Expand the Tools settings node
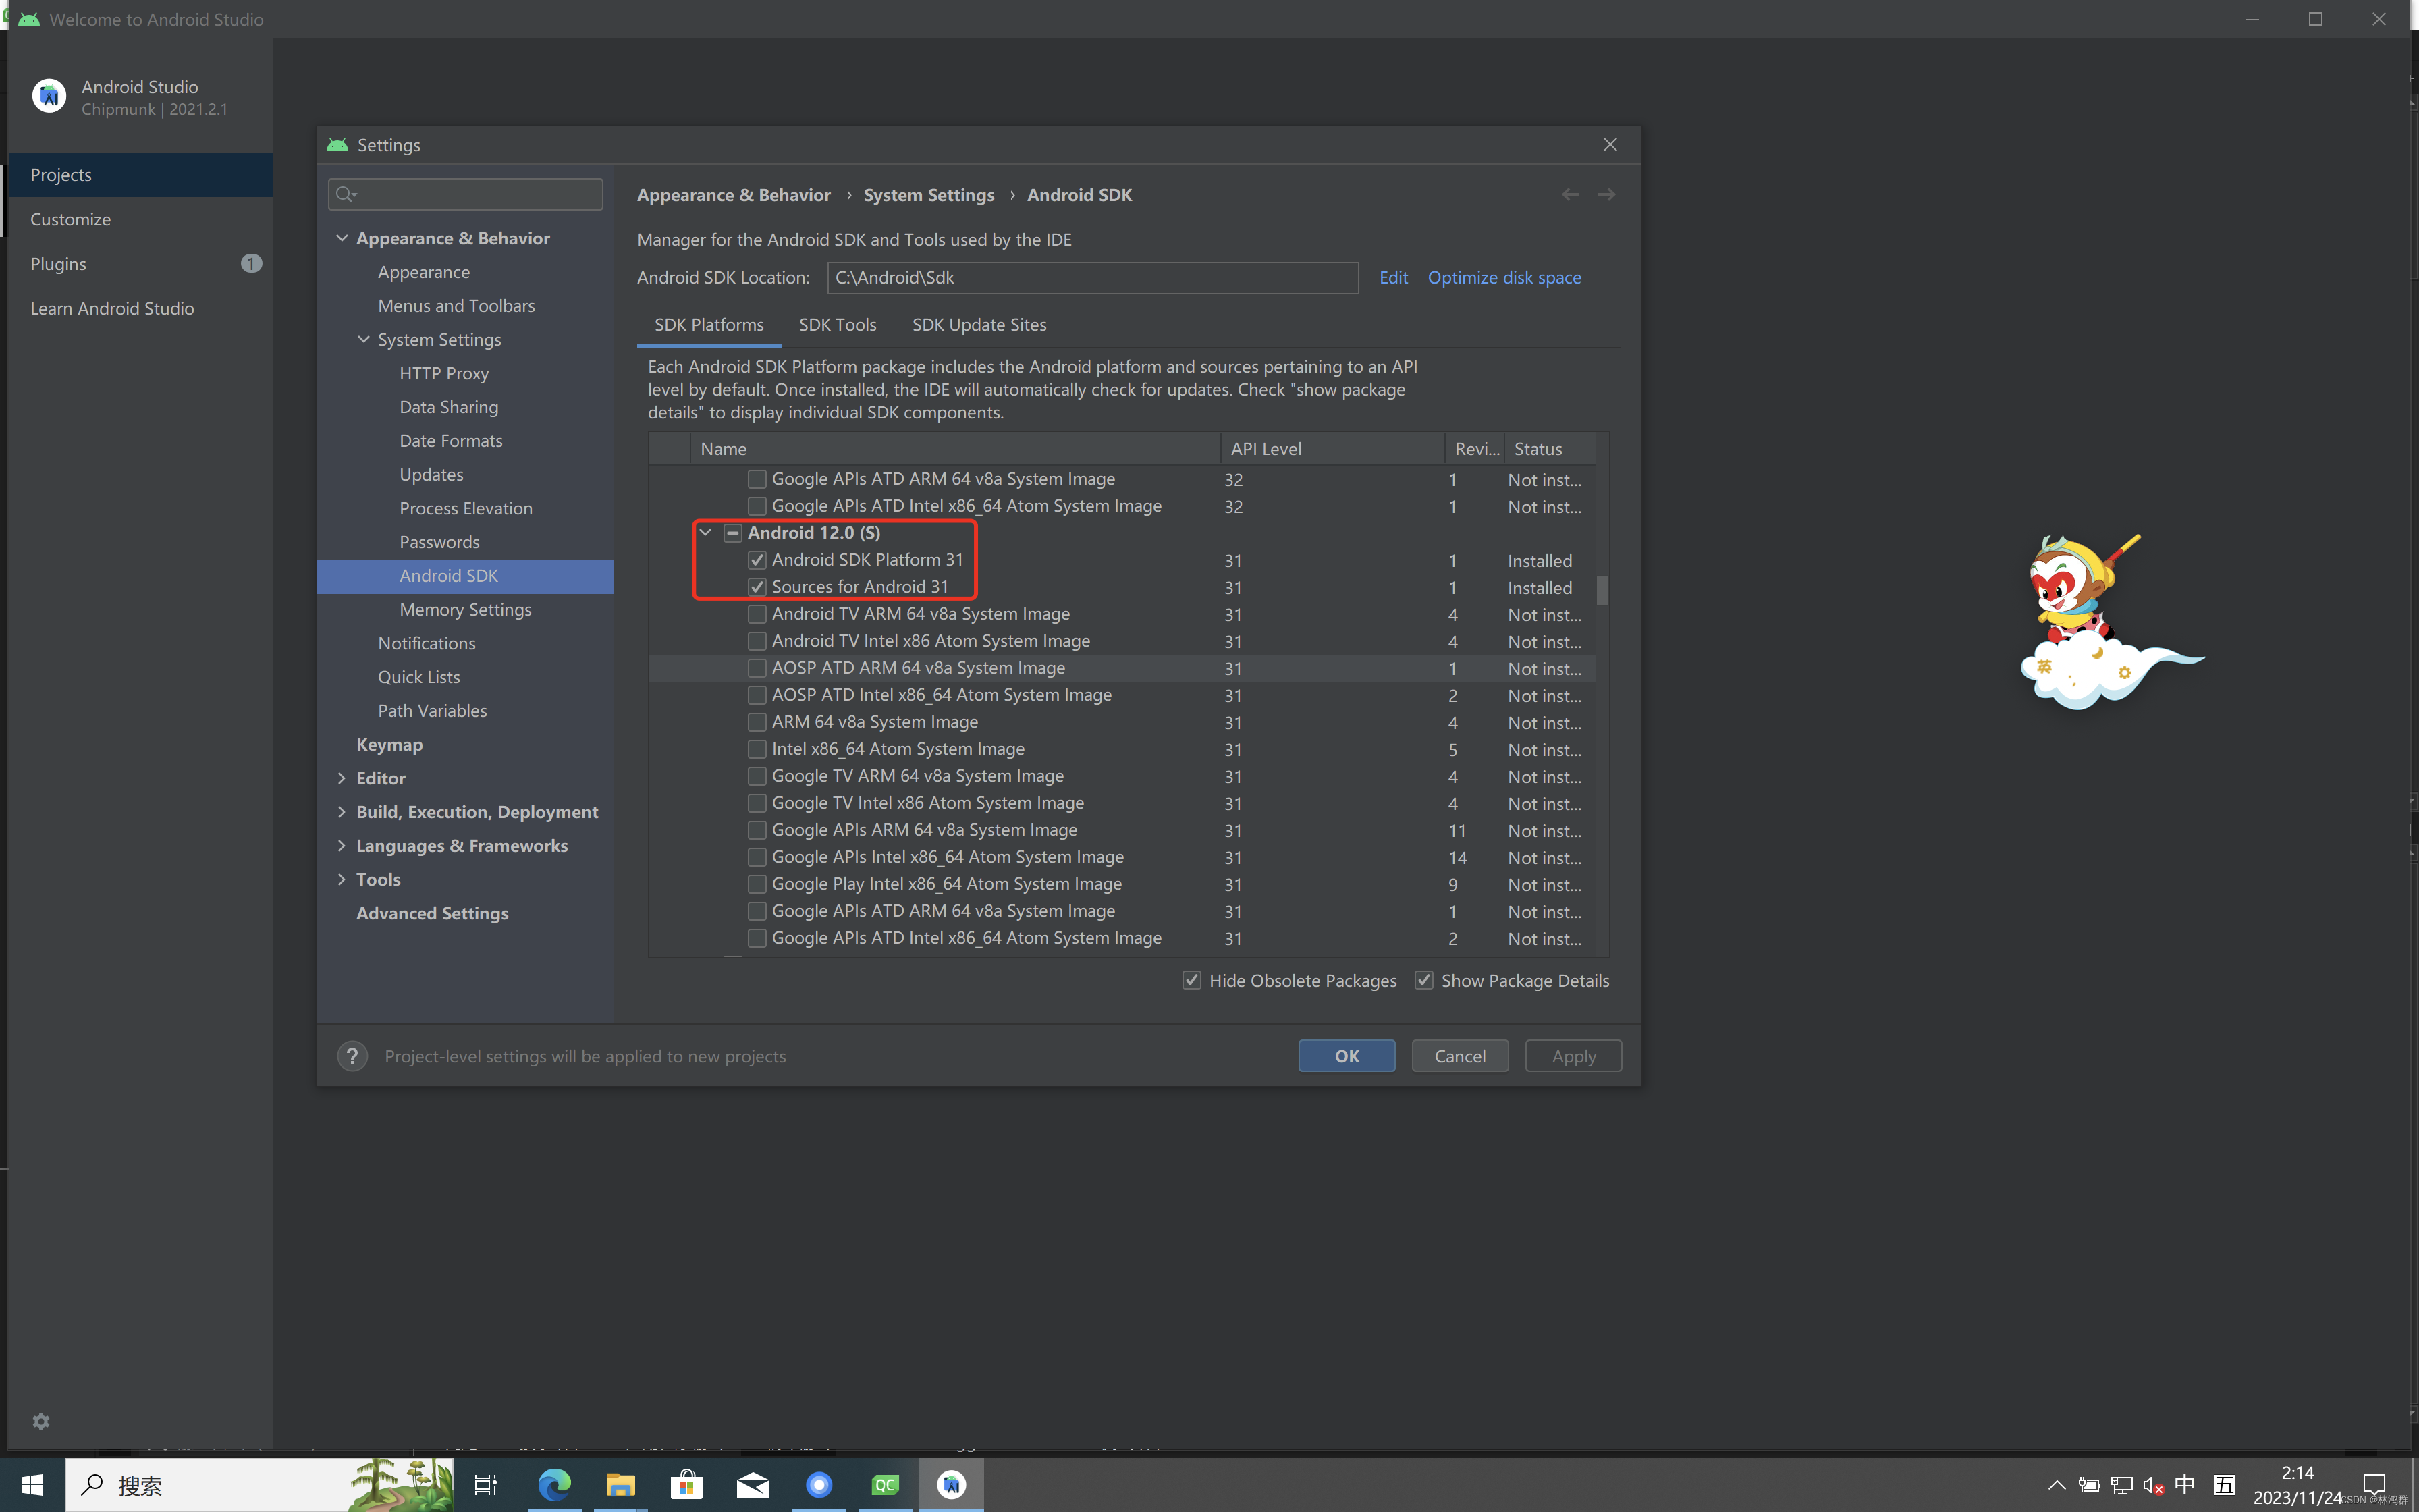 342,879
